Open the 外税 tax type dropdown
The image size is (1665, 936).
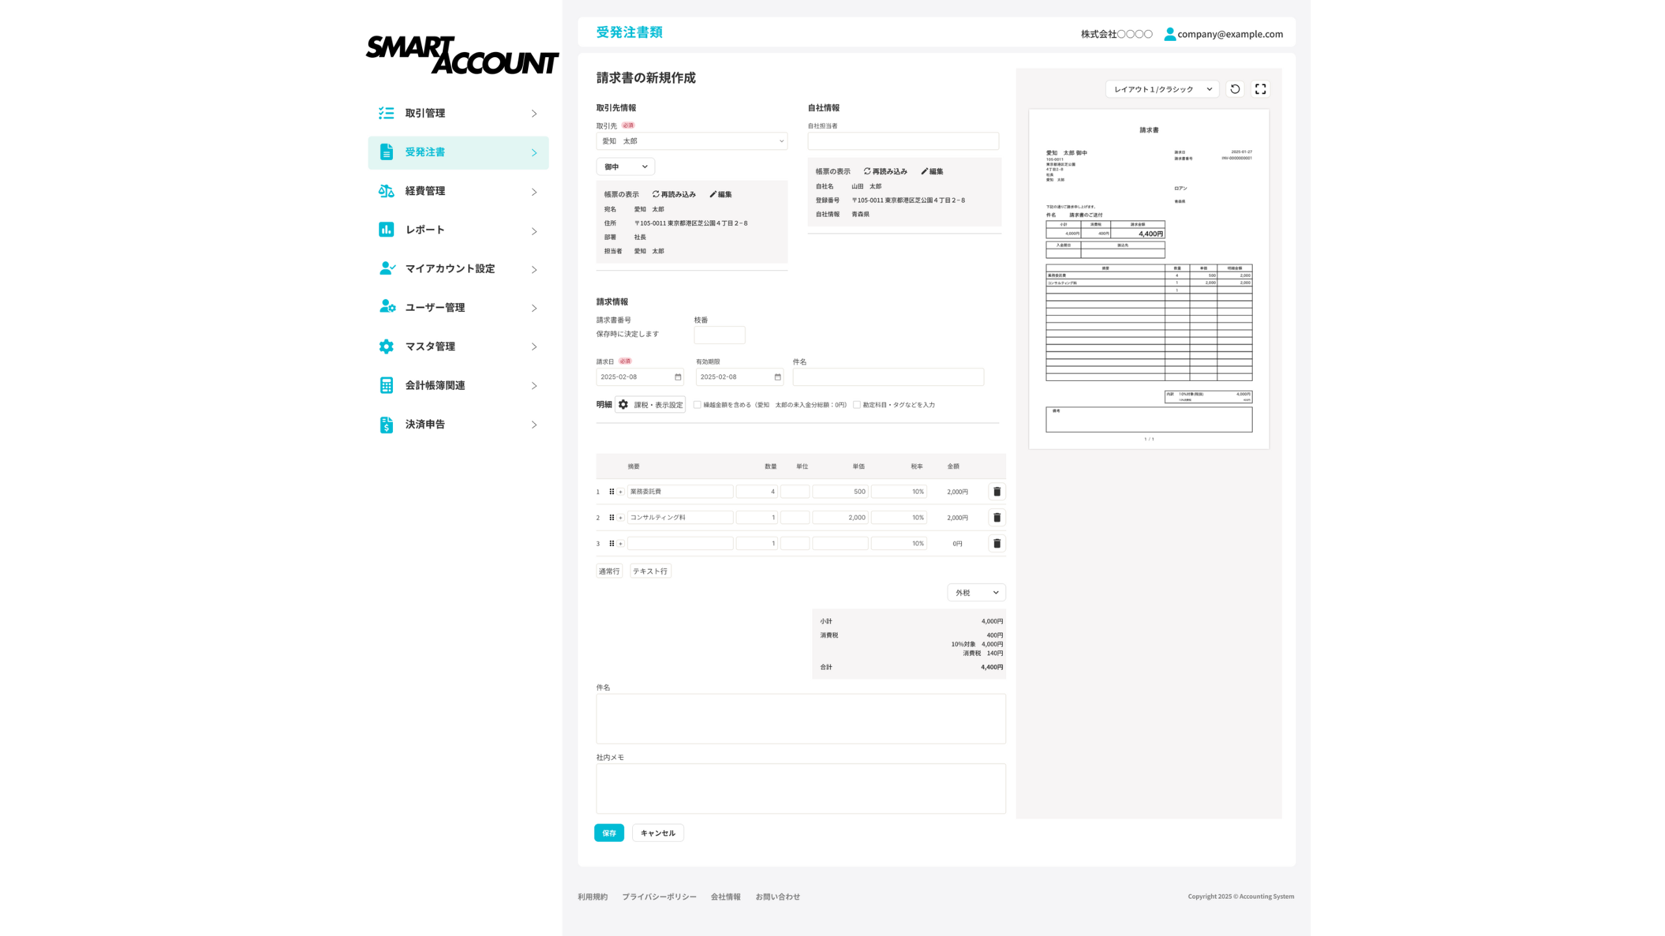click(x=976, y=592)
